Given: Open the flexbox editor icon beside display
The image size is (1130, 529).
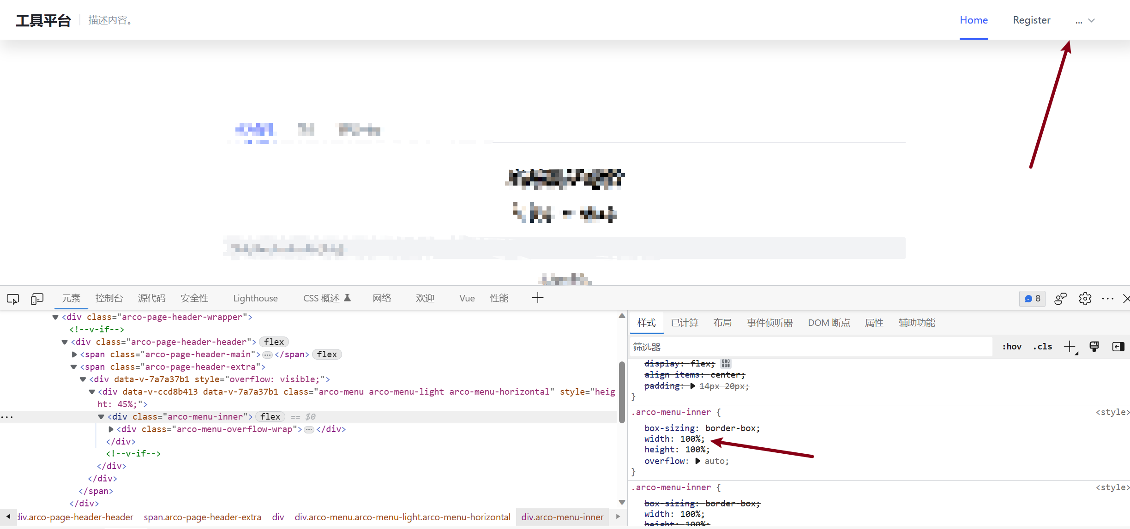Looking at the screenshot, I should pyautogui.click(x=726, y=364).
